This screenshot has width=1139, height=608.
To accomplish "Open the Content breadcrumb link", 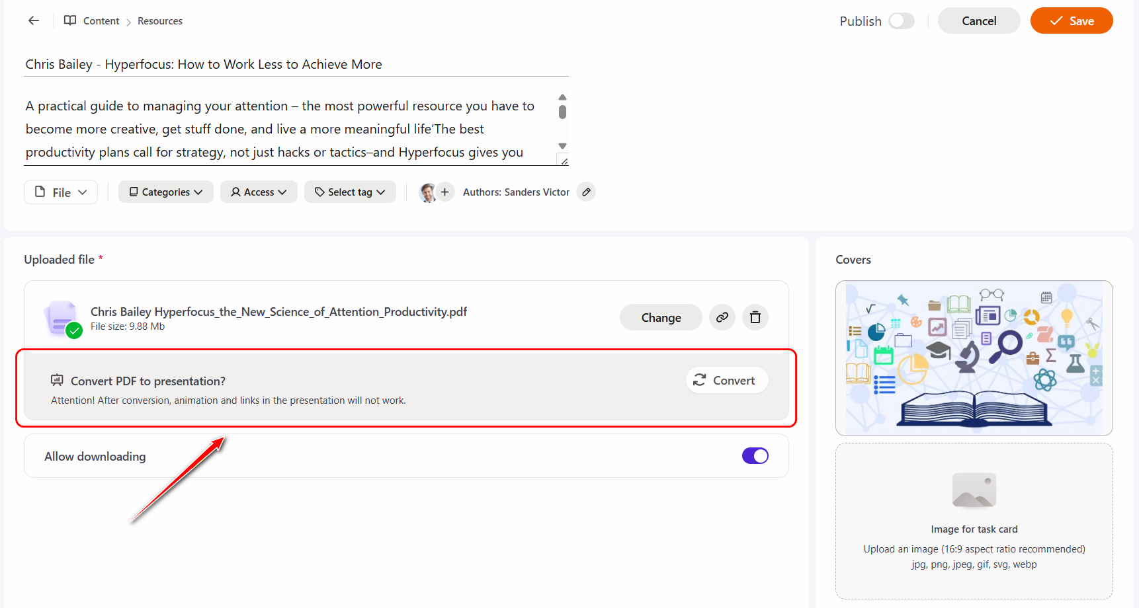I will 101,21.
